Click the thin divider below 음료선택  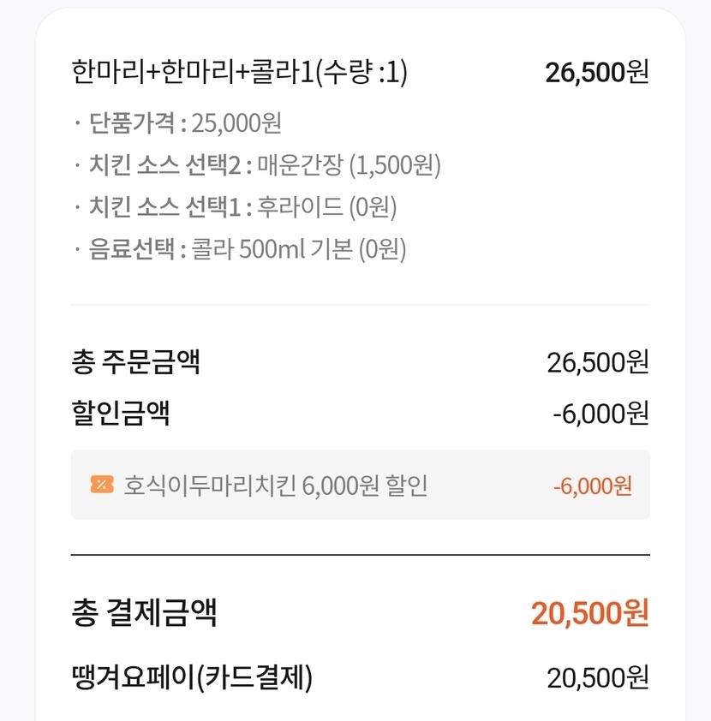click(360, 304)
